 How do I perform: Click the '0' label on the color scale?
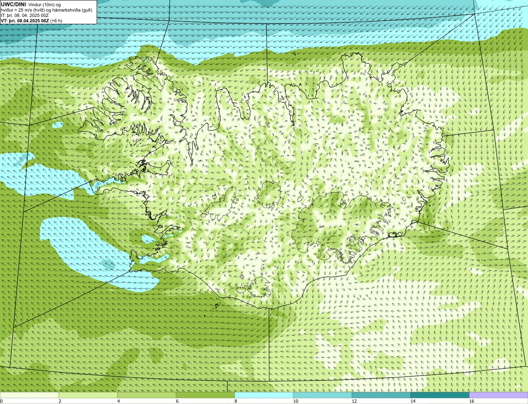coord(2,401)
